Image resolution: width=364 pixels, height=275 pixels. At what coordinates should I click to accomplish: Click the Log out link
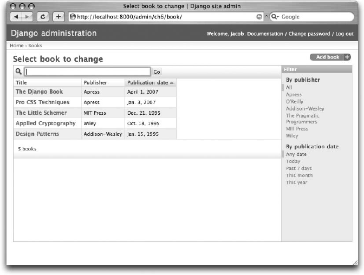click(x=344, y=34)
